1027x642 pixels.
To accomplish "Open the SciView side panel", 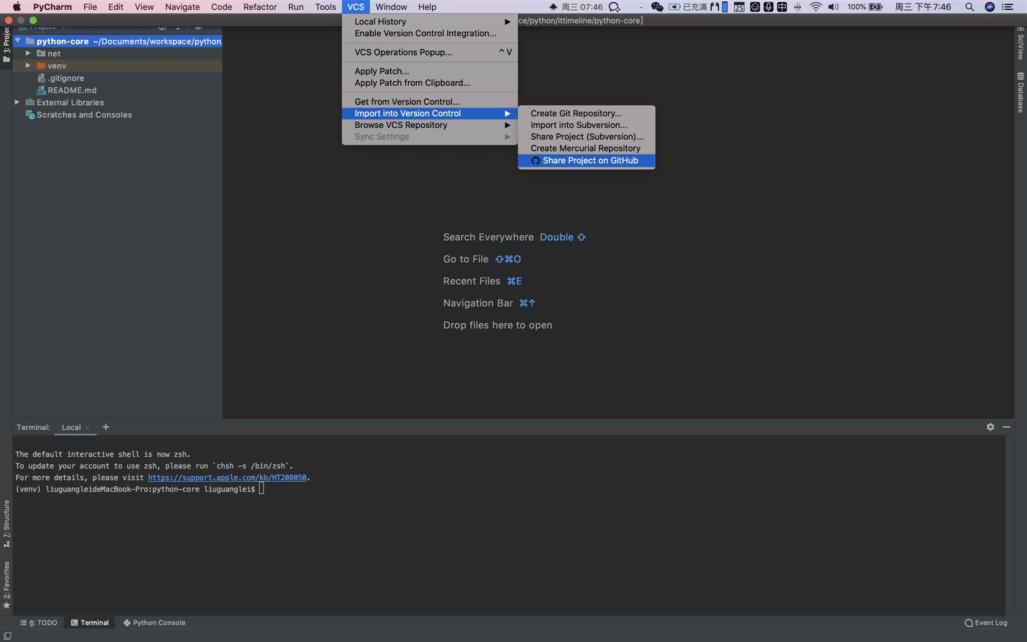I will coord(1020,43).
